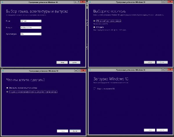Minimize the Что вы хотите сделать window
The image size is (174, 137).
click(76, 70)
